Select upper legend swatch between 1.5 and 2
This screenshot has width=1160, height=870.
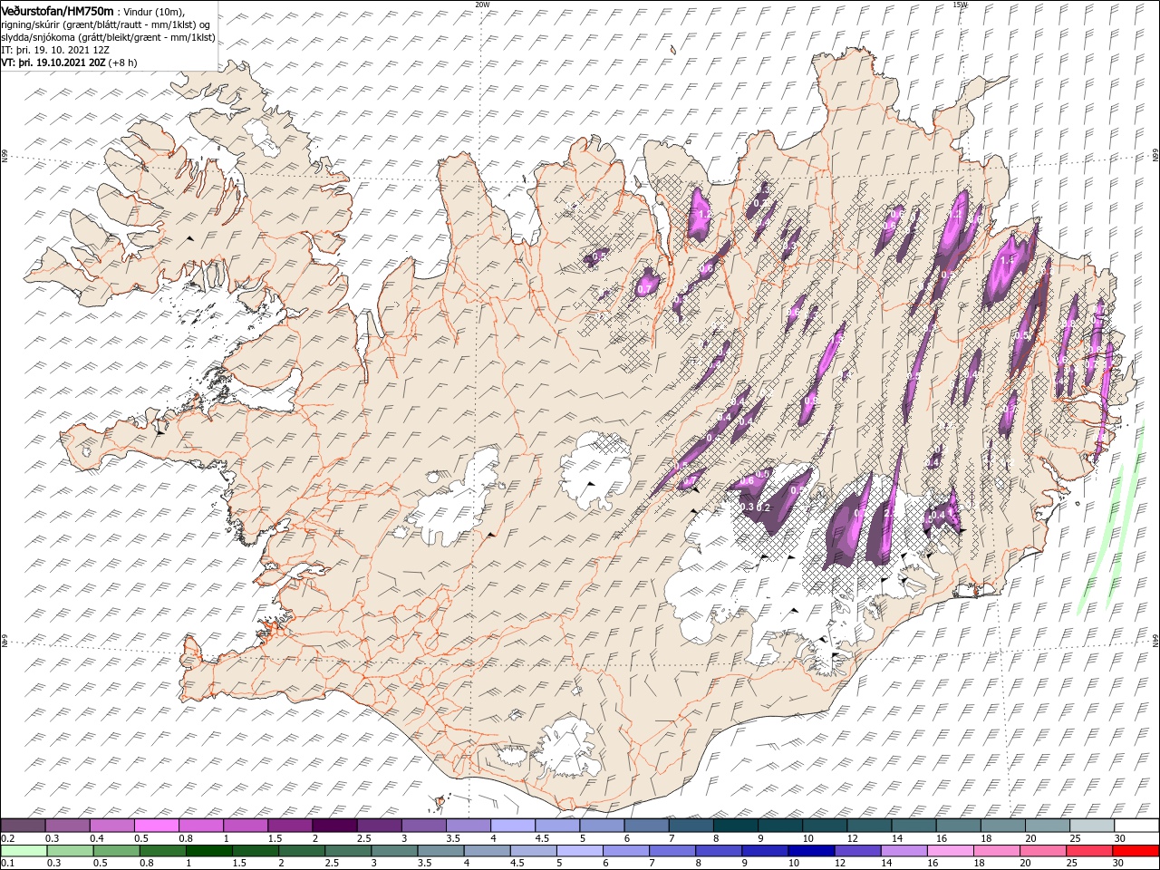(290, 826)
